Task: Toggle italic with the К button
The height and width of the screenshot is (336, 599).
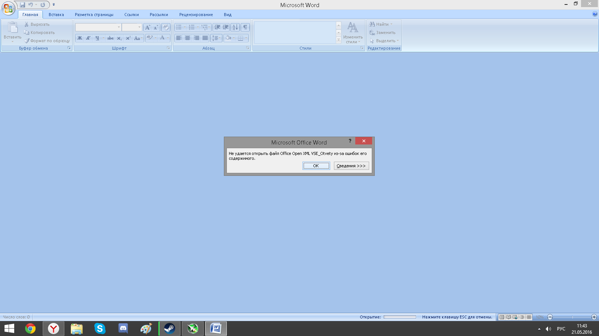Action: [x=88, y=38]
